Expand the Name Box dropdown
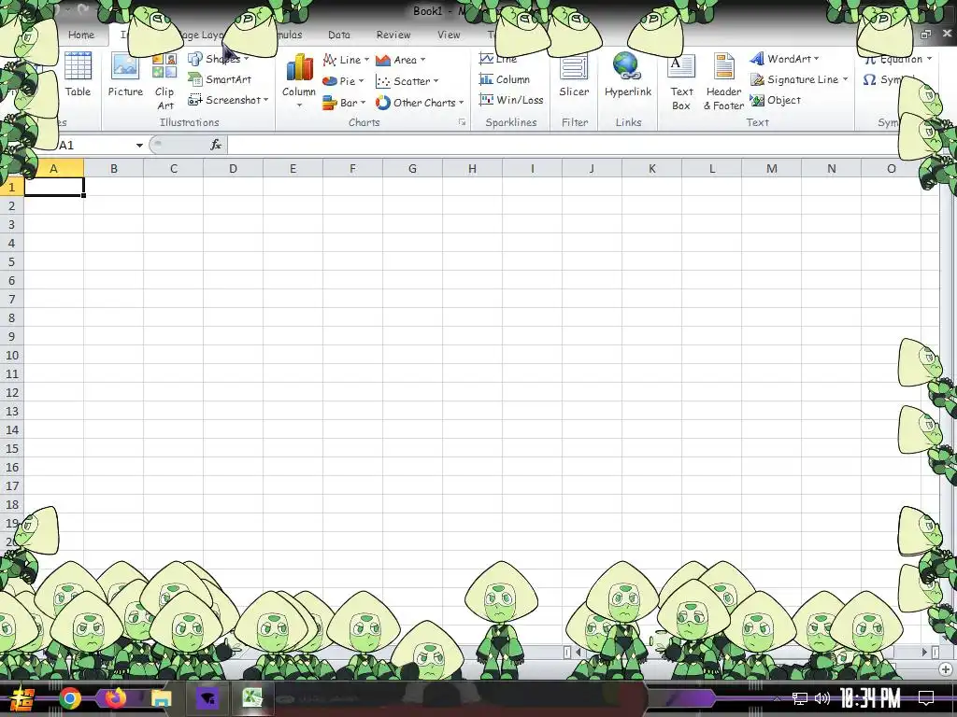The height and width of the screenshot is (717, 957). tap(139, 145)
